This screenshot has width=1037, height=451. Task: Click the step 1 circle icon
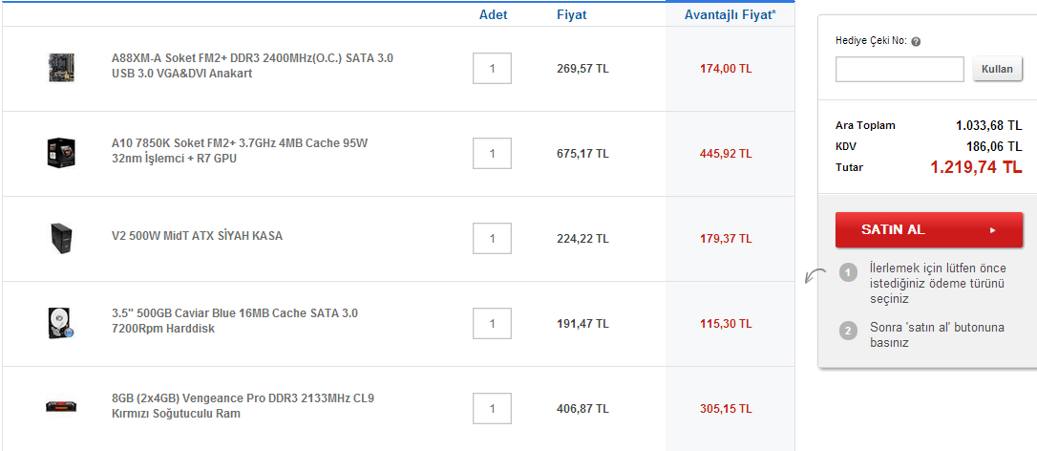pyautogui.click(x=848, y=273)
